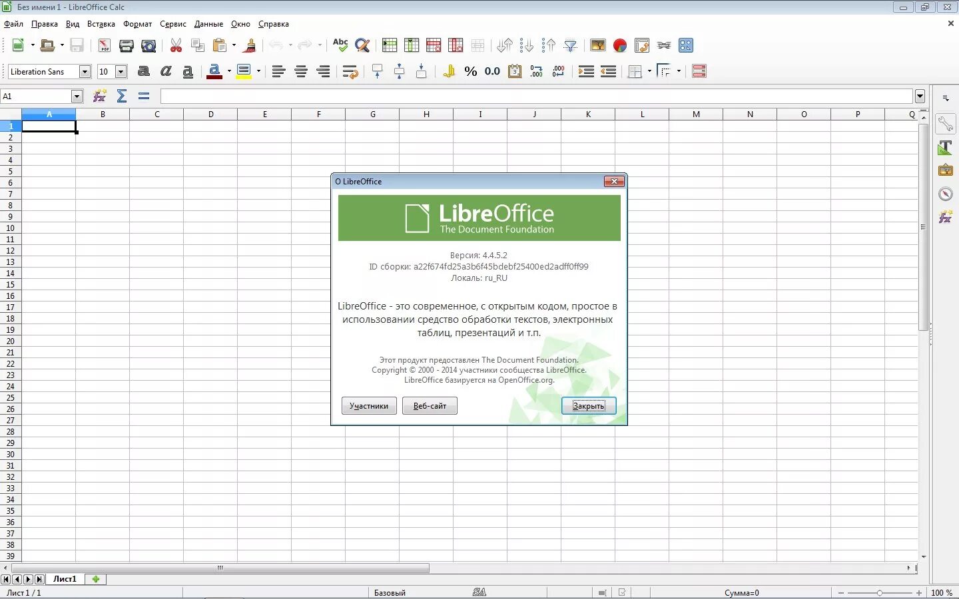Screen dimensions: 959x599
Task: Open Function Wizard in formula bar
Action: (x=100, y=96)
